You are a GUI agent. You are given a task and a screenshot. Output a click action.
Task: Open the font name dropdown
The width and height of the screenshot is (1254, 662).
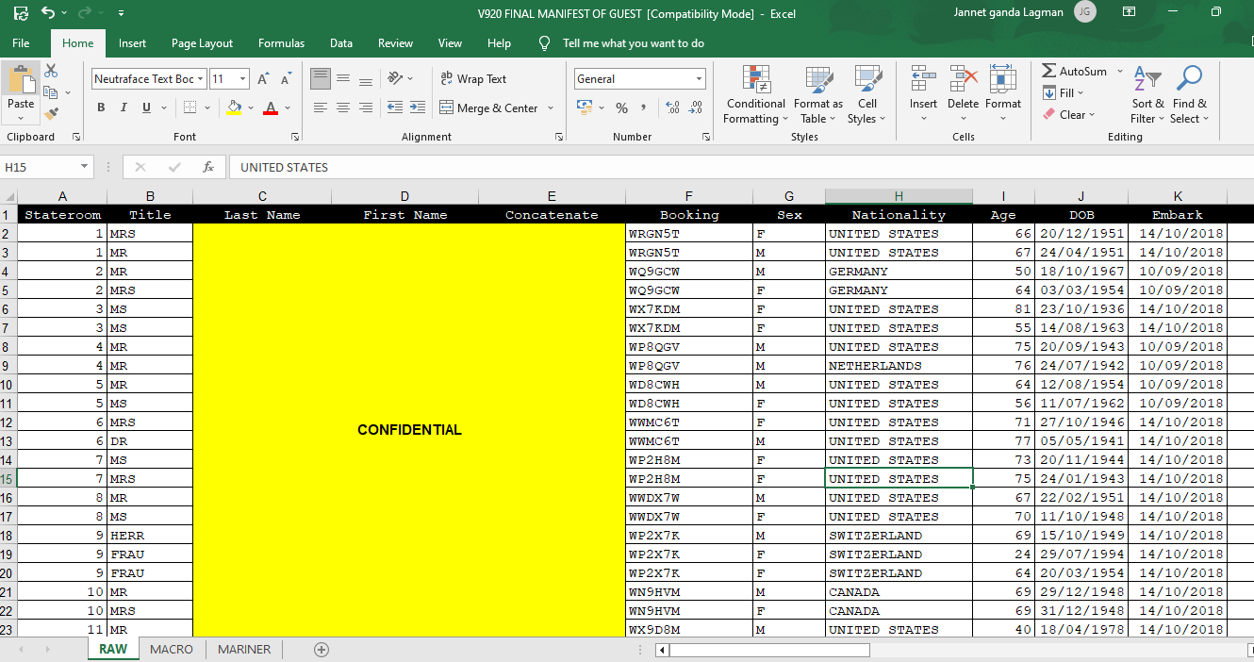click(x=200, y=79)
